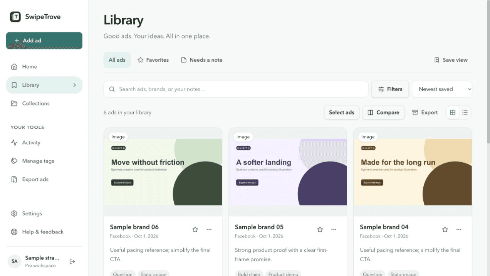Click the Sample brand 05 title
The height and width of the screenshot is (276, 490).
tap(259, 227)
